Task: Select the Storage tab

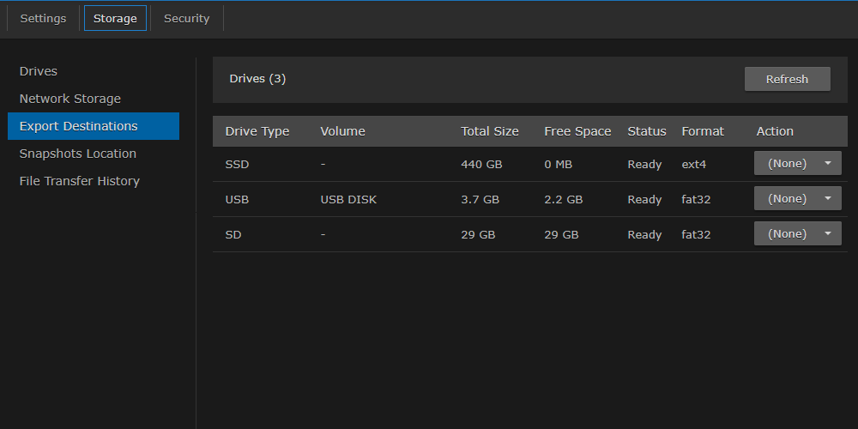Action: (x=115, y=19)
